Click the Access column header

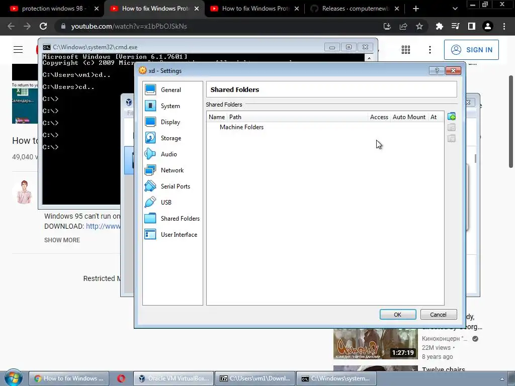click(x=379, y=117)
